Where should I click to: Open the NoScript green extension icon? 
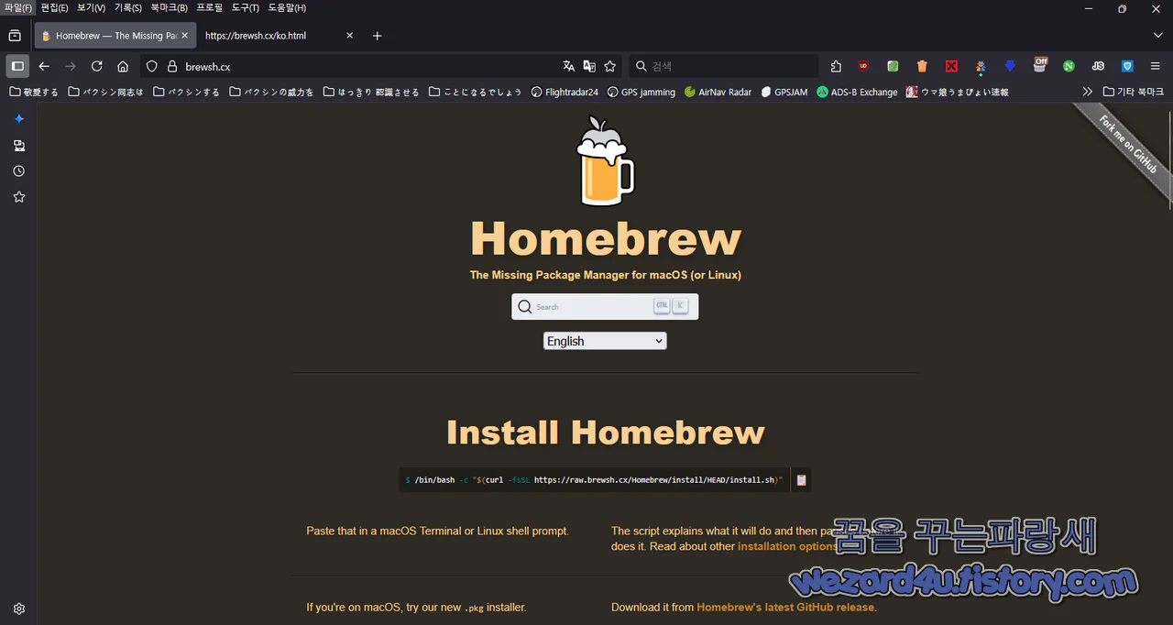click(1068, 66)
